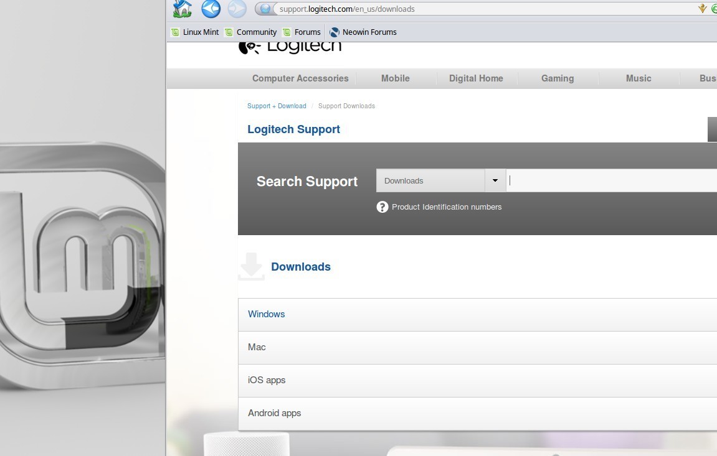Follow the Support + Download breadcrumb link

(277, 106)
